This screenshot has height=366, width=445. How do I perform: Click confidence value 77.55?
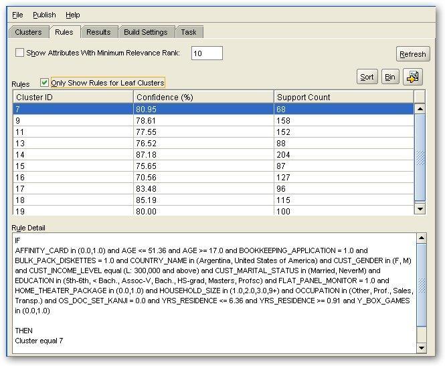(x=146, y=132)
